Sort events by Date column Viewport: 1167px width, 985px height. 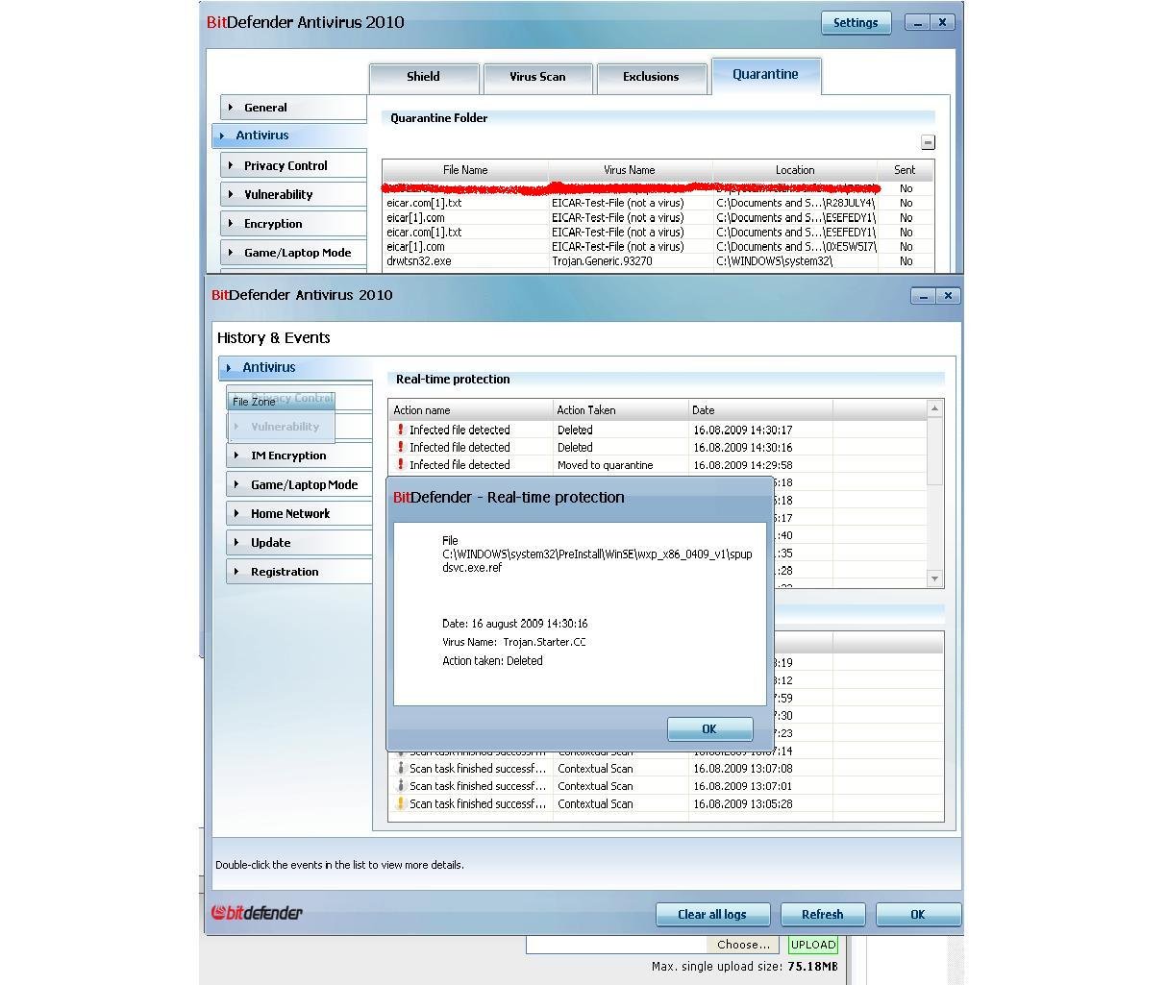760,410
